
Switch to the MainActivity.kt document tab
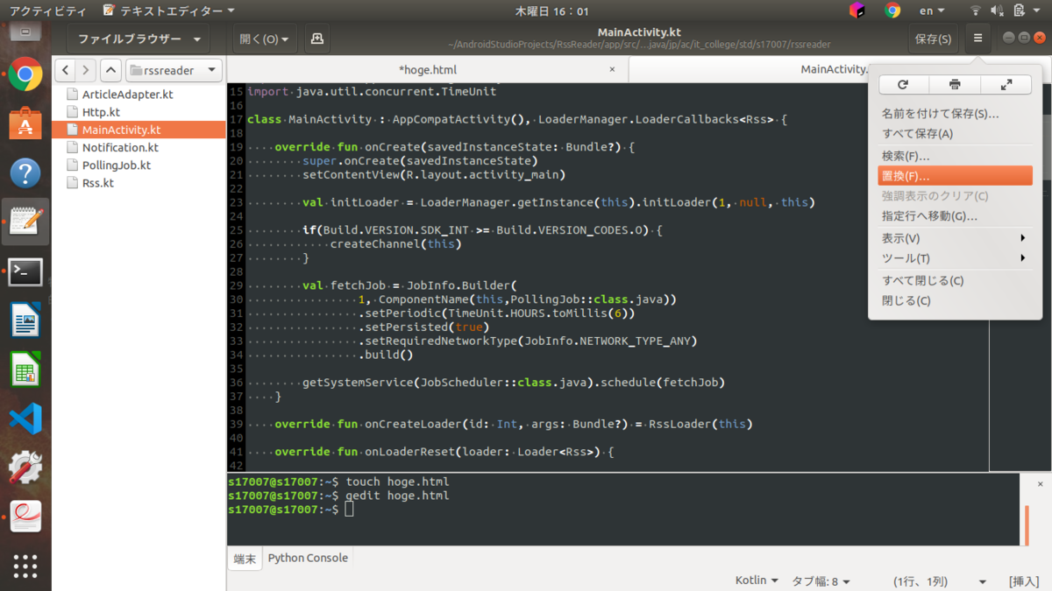tap(833, 69)
